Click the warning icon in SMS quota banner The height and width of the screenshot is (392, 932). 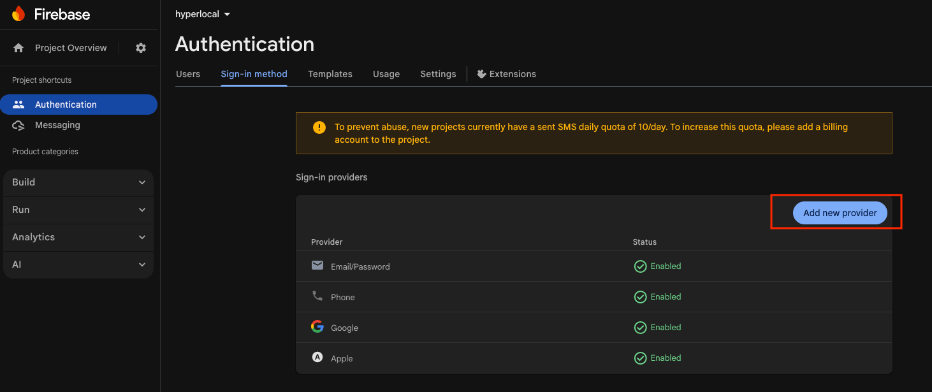click(319, 127)
